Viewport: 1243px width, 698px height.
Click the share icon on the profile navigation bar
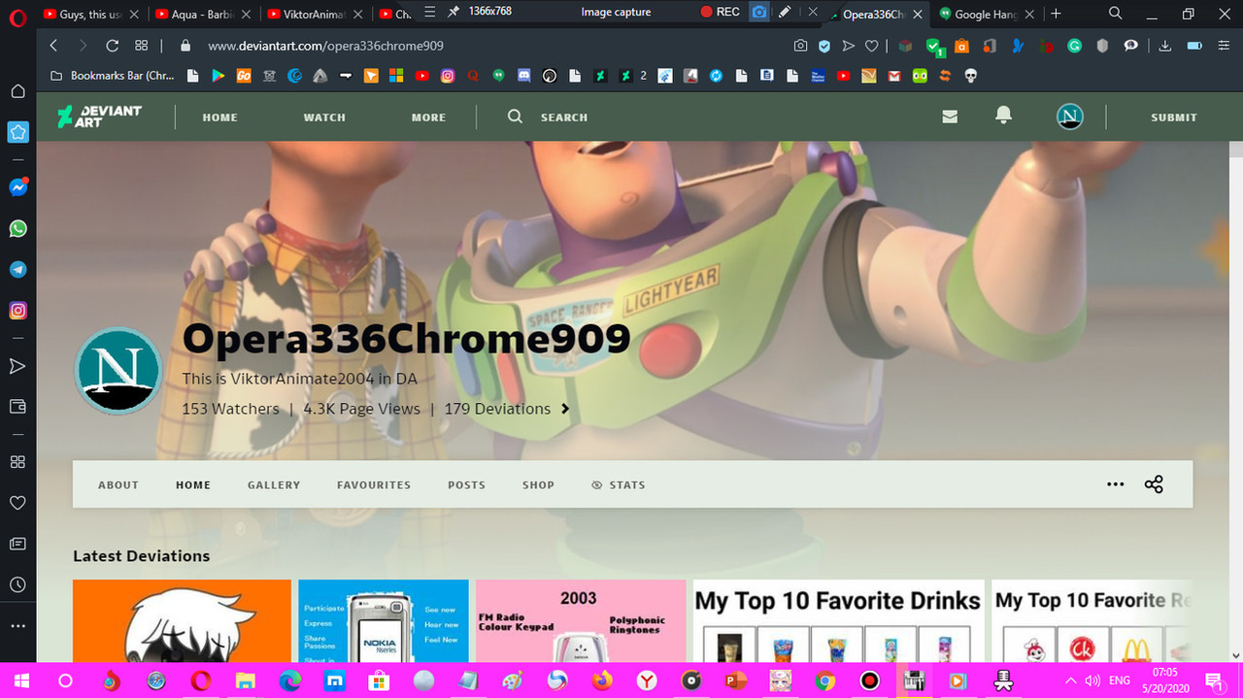click(1154, 484)
